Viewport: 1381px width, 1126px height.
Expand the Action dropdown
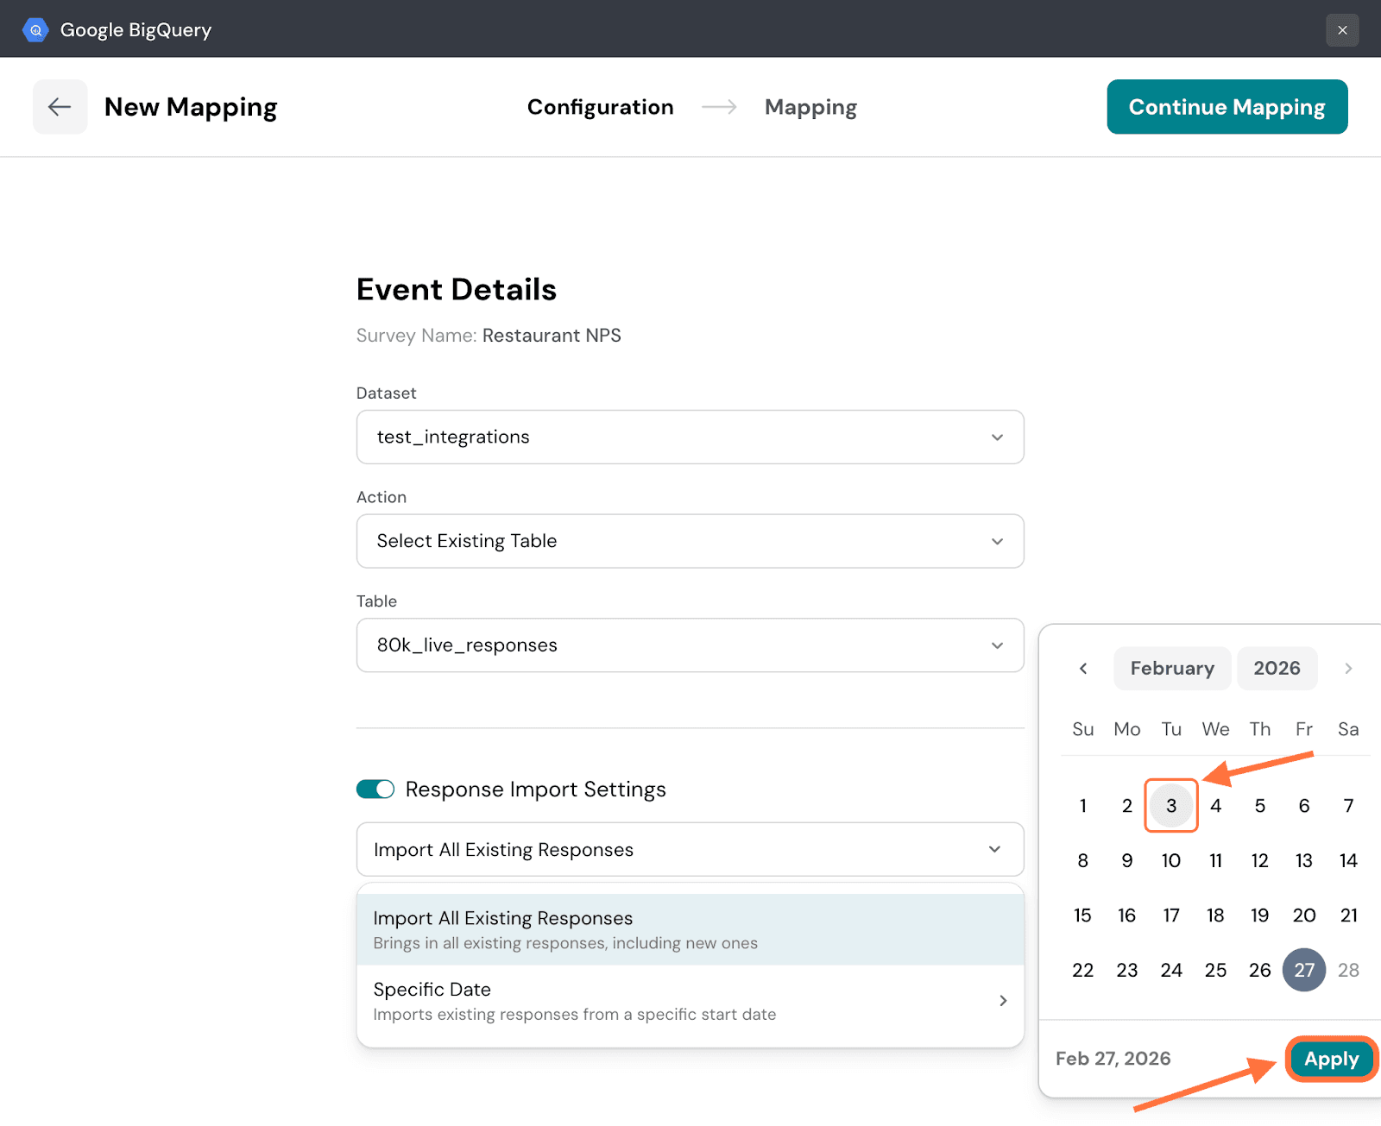pyautogui.click(x=690, y=542)
